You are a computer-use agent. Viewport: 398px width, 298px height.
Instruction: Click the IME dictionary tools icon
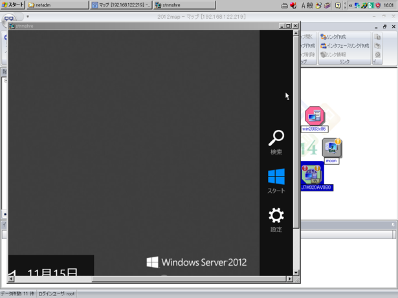[x=327, y=5]
